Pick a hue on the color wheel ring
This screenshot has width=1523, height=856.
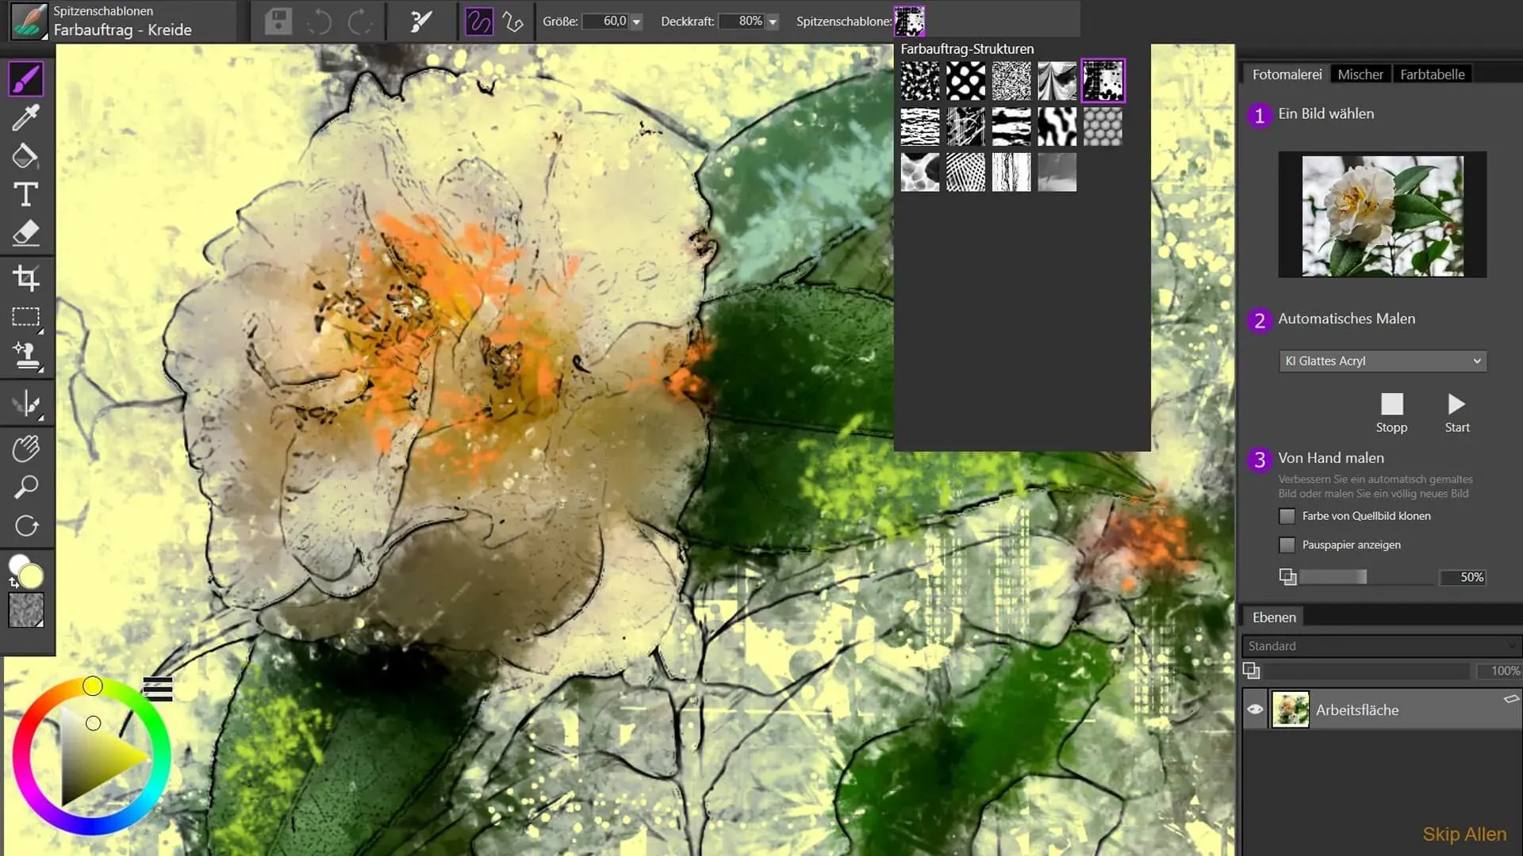tap(92, 686)
